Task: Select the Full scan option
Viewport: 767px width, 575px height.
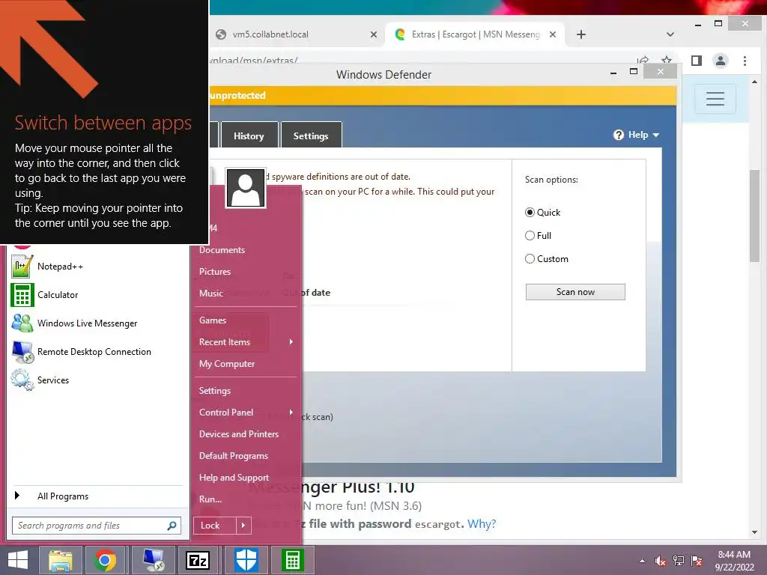Action: click(530, 236)
